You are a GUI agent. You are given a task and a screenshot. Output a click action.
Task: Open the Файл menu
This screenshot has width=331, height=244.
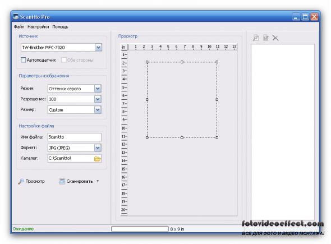[19, 27]
